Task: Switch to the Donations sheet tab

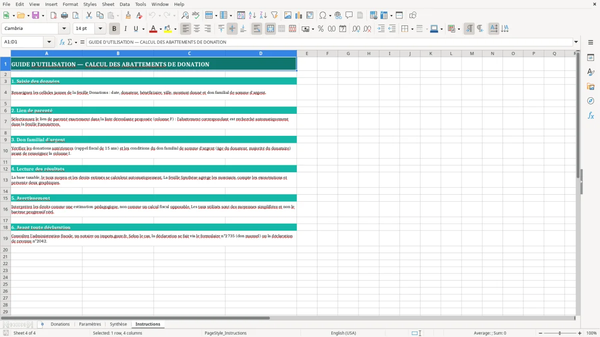Action: coord(60,324)
